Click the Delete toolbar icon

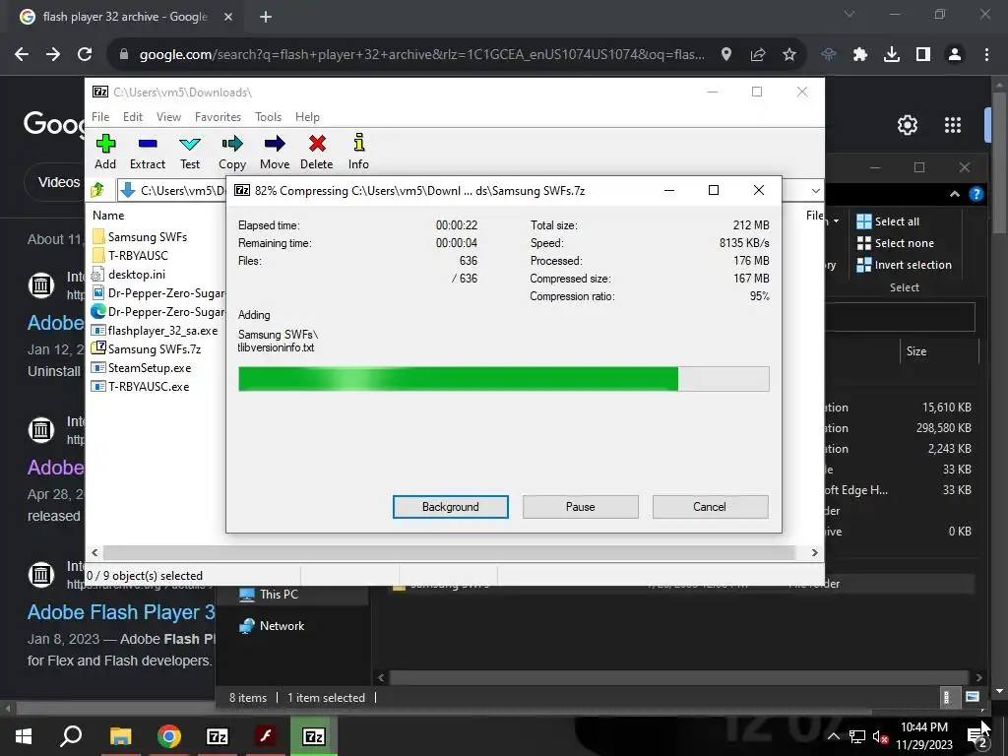pos(316,152)
